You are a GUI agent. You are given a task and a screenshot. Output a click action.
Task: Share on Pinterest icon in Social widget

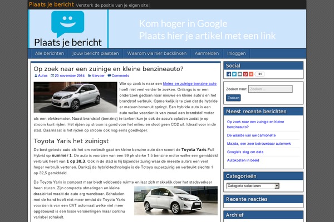point(245,74)
